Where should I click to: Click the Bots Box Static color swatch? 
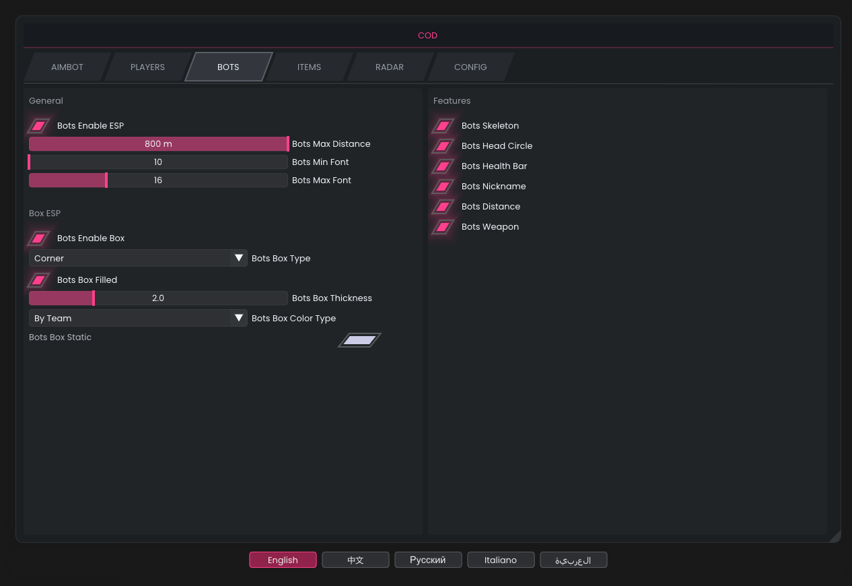pyautogui.click(x=359, y=341)
